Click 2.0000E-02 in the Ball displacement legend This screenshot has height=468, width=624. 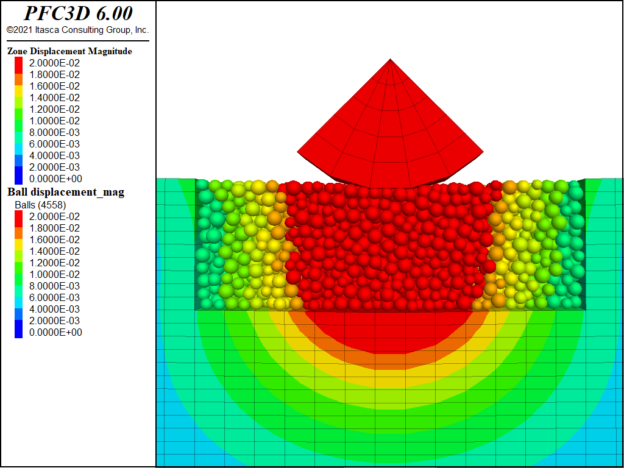coord(54,216)
